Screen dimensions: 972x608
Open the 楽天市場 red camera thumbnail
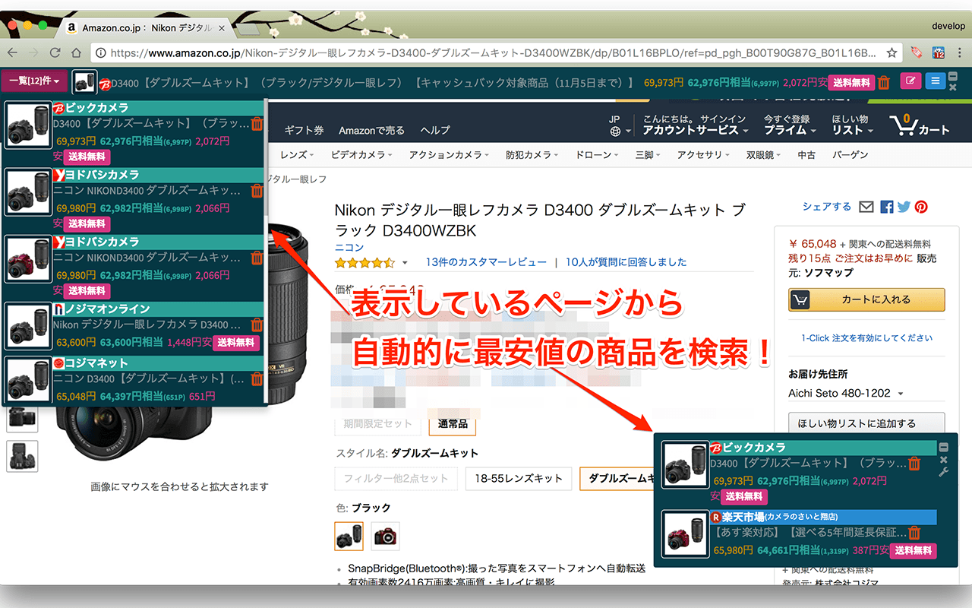pyautogui.click(x=686, y=534)
